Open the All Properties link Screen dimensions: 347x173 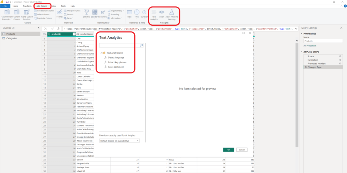coord(309,45)
